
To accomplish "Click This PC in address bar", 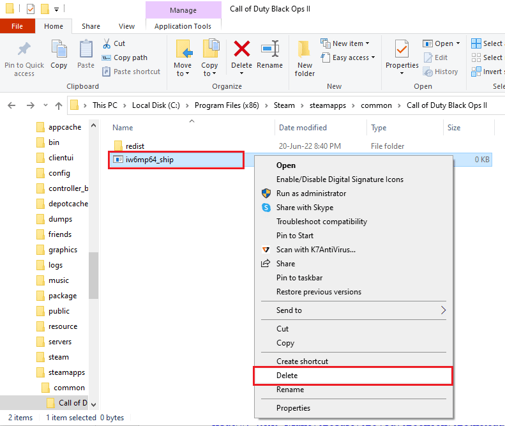I will [x=105, y=105].
